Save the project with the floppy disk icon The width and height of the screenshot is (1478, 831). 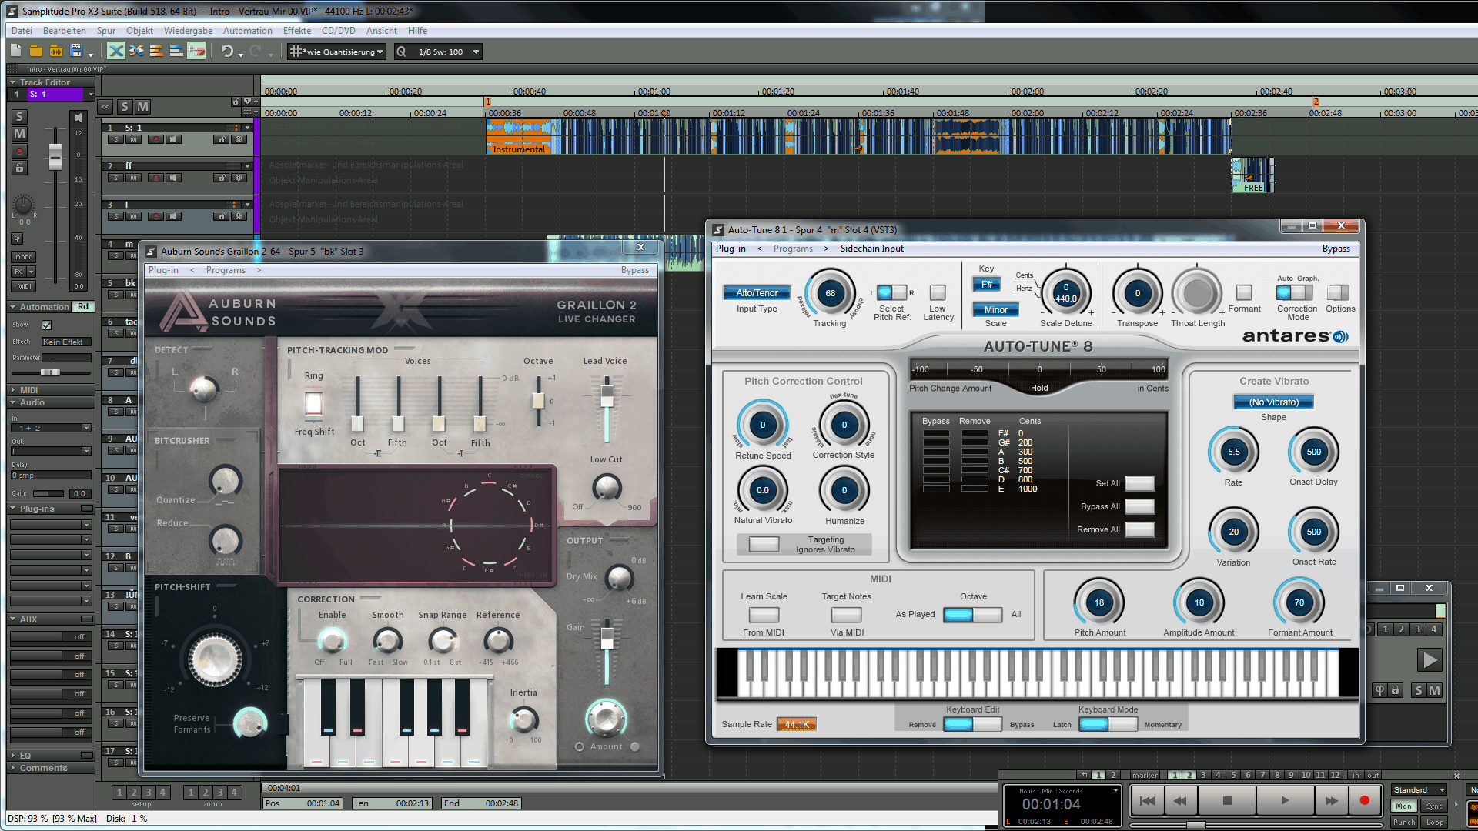tap(76, 51)
